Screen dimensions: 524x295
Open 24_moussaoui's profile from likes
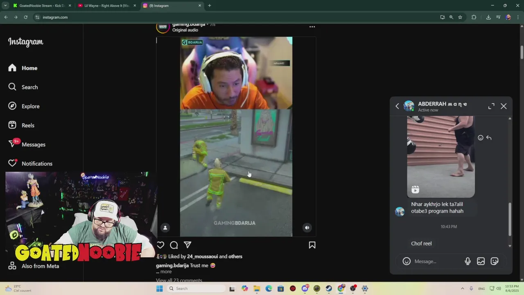202,256
